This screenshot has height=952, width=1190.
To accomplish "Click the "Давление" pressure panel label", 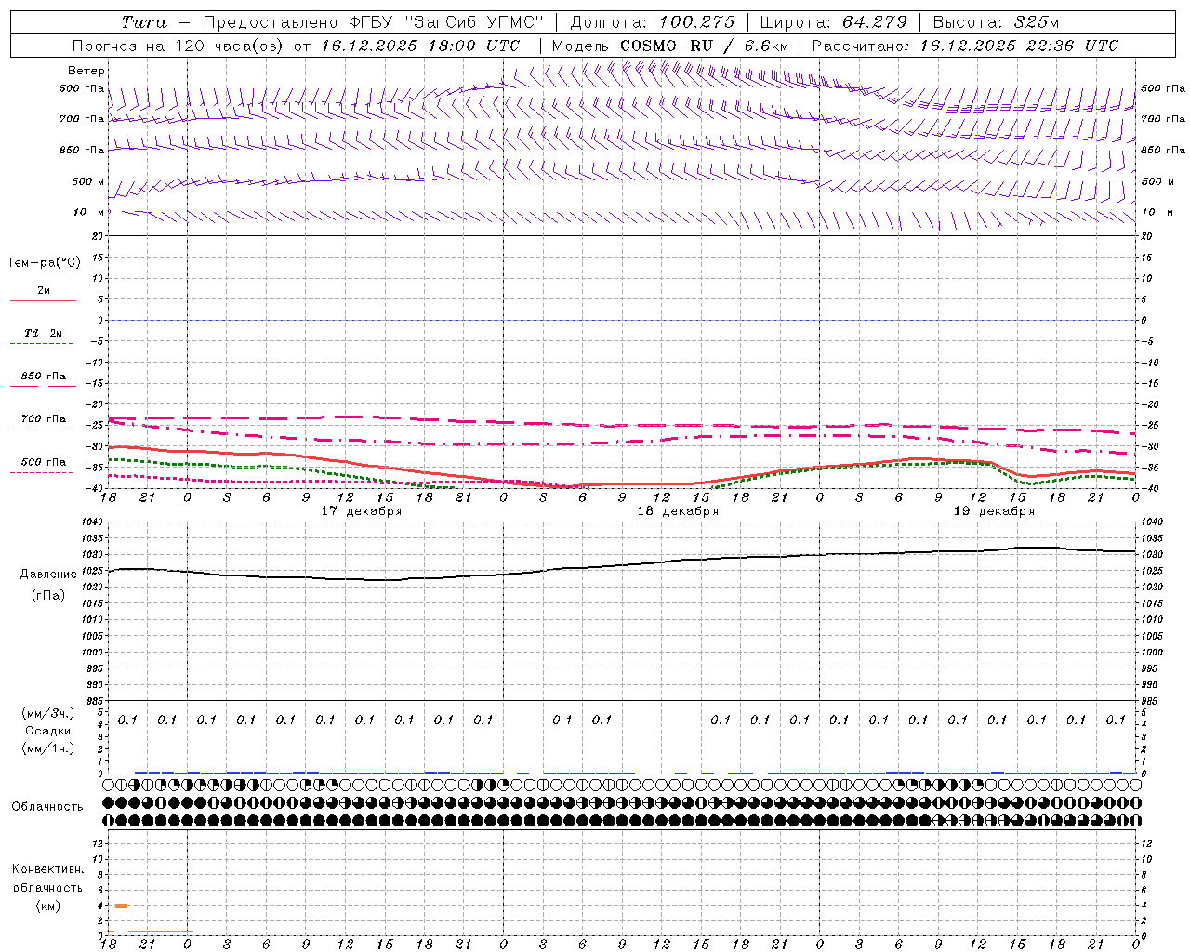I will [48, 574].
